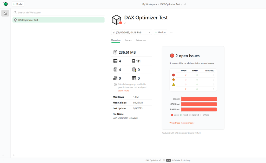Image resolution: width=266 pixels, height=163 pixels.
Task: Click the total open issues count
Action: tap(186, 89)
